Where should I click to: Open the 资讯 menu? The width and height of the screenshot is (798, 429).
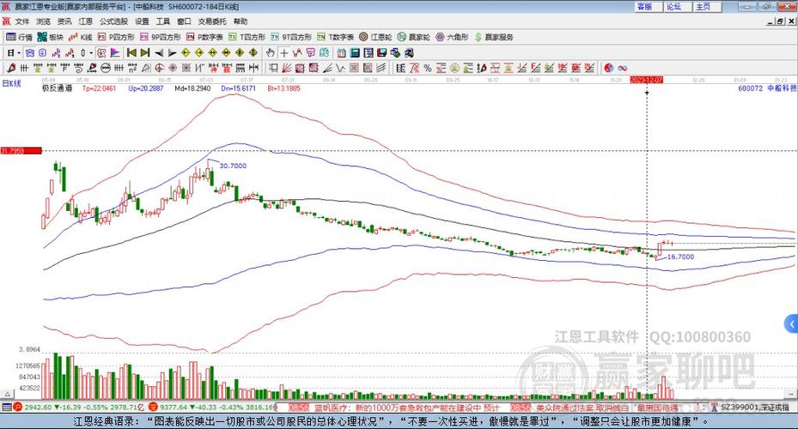coord(64,21)
